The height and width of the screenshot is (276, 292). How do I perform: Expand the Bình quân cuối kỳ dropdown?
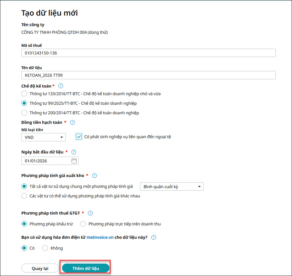(x=171, y=187)
